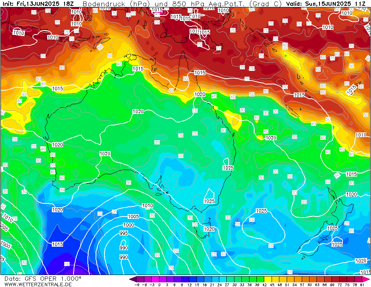Click the legend scale label -9
Viewport: 371px width, 287px height.
pyautogui.click(x=137, y=285)
